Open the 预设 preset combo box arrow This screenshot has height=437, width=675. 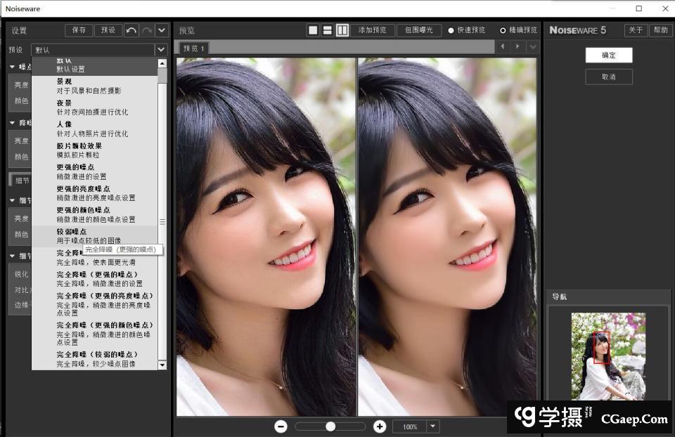pos(161,50)
